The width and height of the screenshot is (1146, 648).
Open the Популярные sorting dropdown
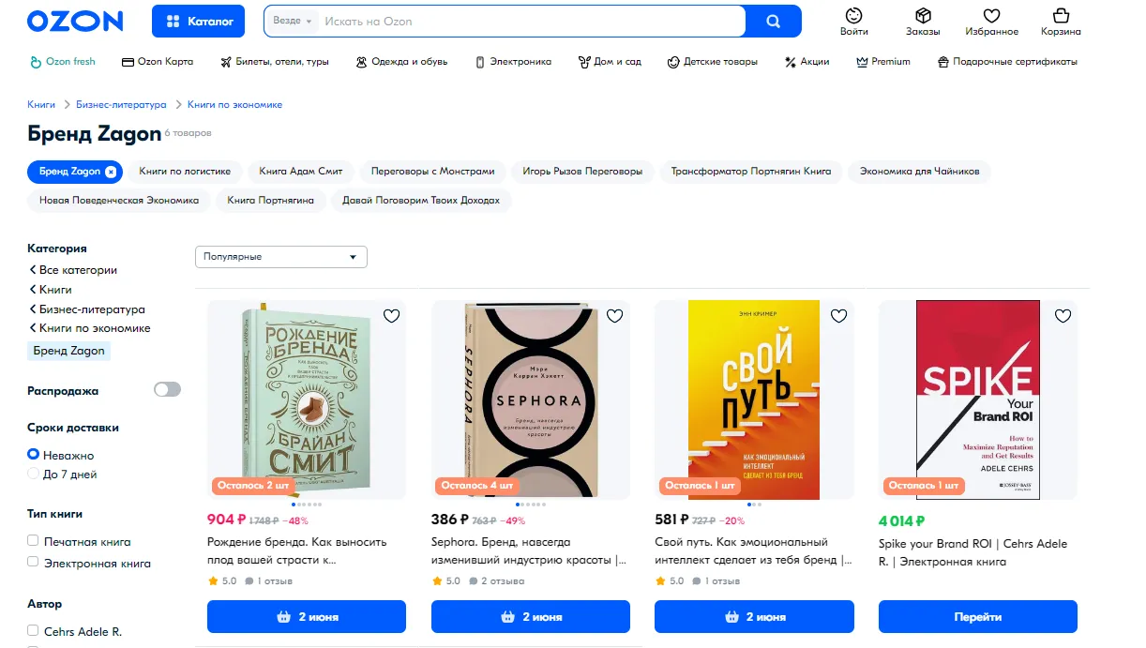[280, 257]
